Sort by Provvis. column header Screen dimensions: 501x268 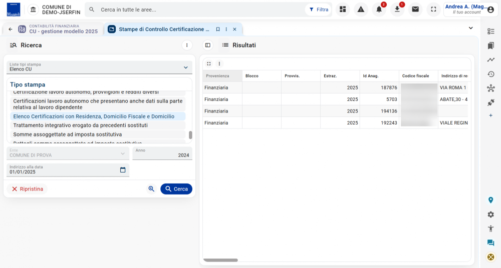tap(301, 76)
